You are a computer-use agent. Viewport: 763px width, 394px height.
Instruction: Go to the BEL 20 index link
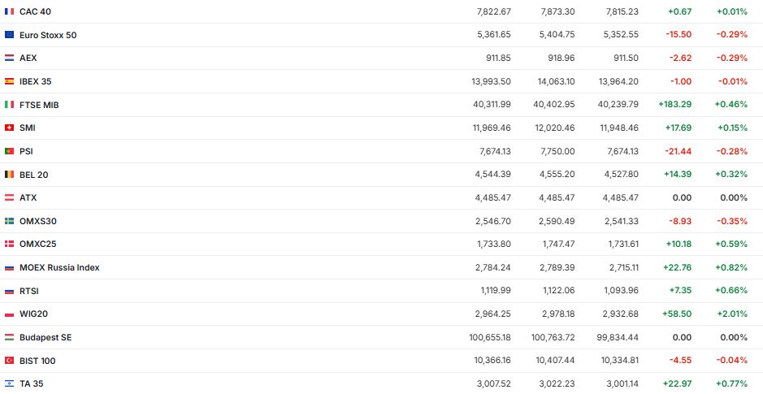(33, 175)
